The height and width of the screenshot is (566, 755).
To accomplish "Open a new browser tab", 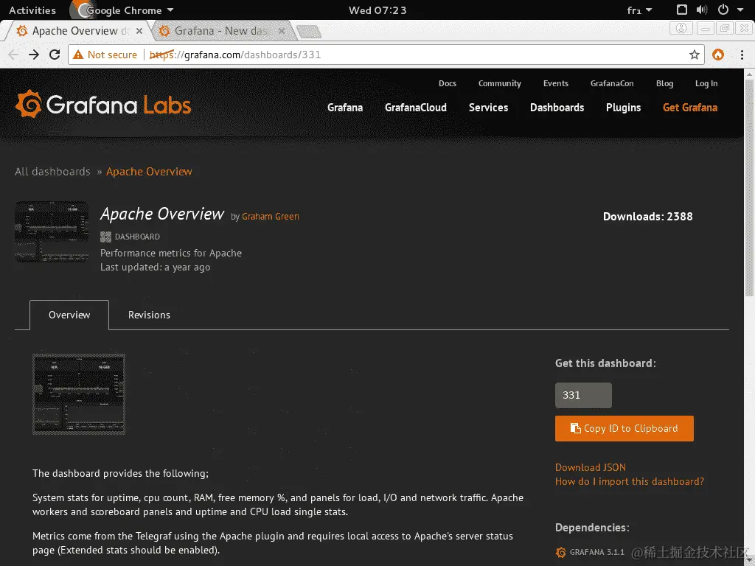I will [309, 32].
